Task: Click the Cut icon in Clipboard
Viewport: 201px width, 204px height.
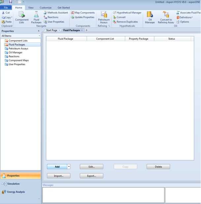Action: tap(3, 13)
